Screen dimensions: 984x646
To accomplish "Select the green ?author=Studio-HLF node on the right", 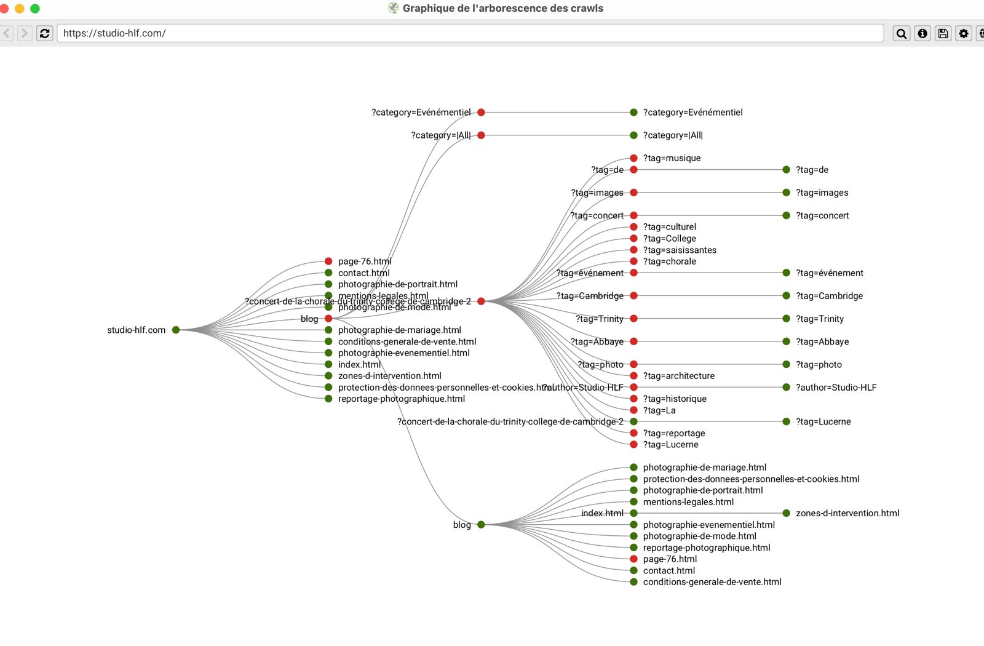I will (786, 387).
